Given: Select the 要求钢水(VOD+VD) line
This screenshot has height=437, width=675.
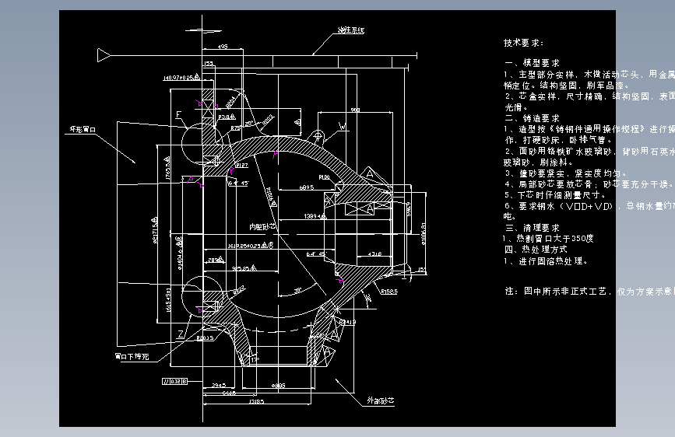Looking at the screenshot, I should 590,206.
